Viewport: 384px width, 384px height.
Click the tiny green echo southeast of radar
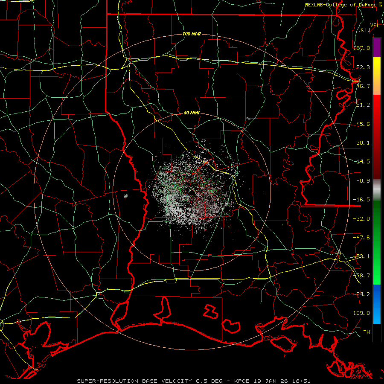click(282, 224)
